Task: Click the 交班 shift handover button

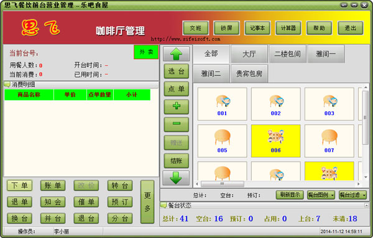Action: pos(196,28)
